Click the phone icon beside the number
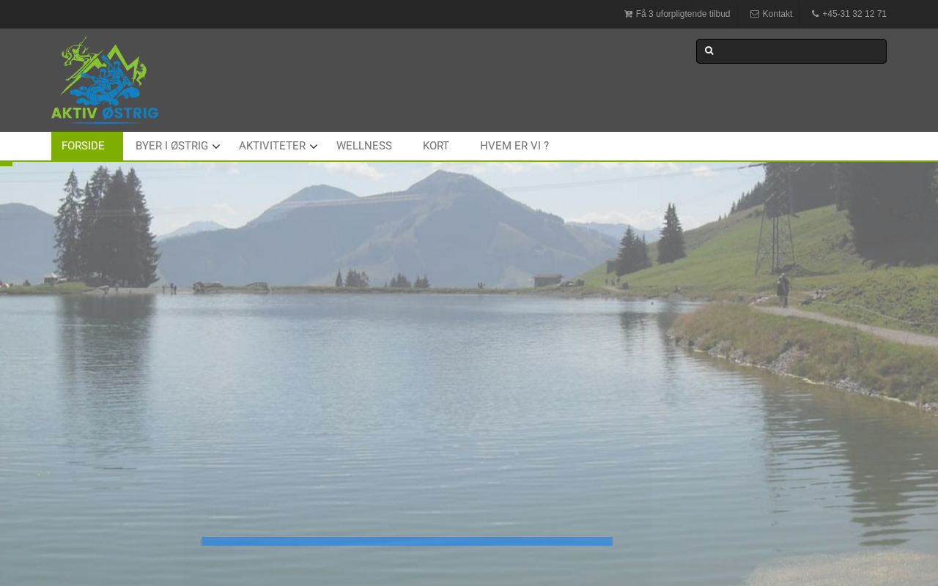The height and width of the screenshot is (586, 938). pos(815,14)
